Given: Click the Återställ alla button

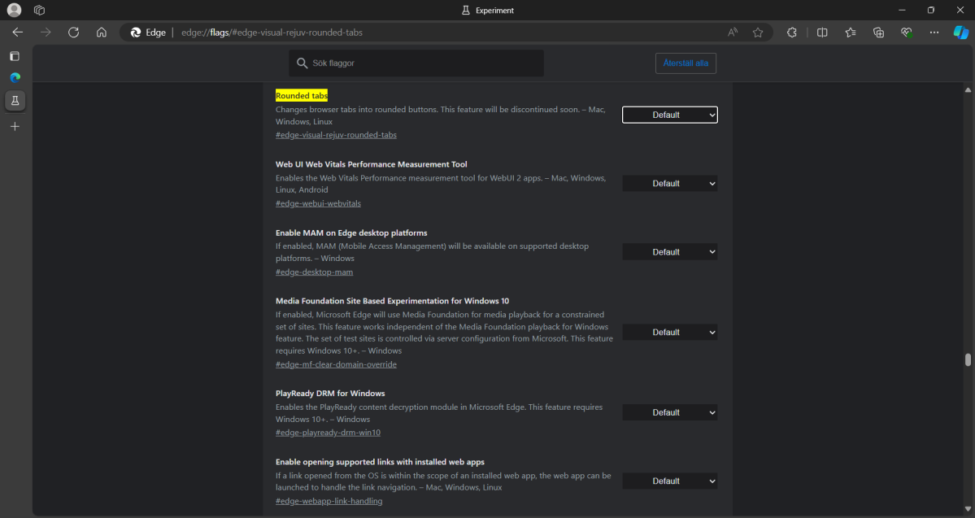Looking at the screenshot, I should point(686,63).
